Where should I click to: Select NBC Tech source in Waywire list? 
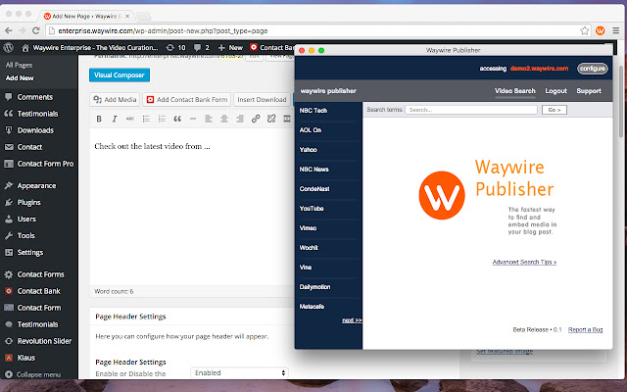coord(313,111)
